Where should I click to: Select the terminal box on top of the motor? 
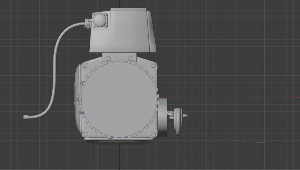[x=123, y=30]
